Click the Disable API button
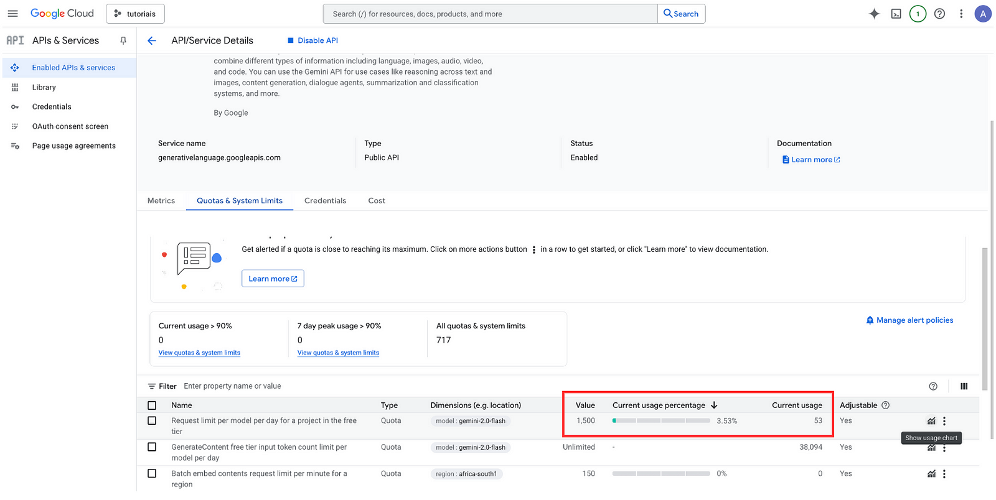The image size is (996, 500). click(312, 40)
